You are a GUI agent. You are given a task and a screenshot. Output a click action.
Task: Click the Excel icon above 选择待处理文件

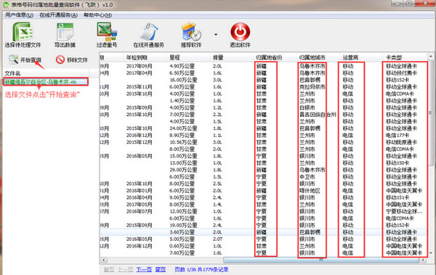23,32
